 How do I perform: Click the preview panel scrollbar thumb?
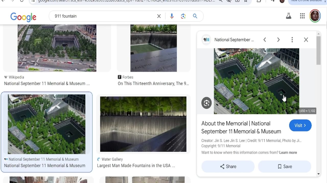pos(318,50)
